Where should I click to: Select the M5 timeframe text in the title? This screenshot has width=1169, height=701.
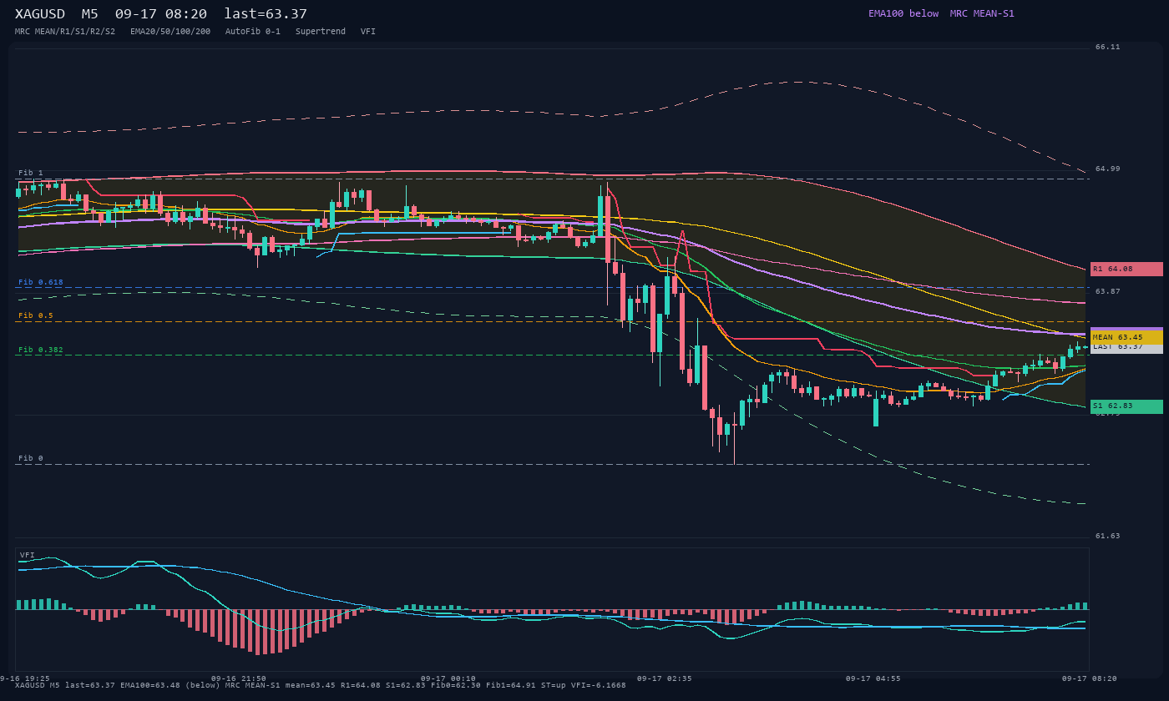[89, 14]
